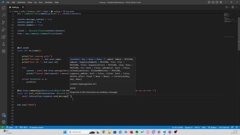Open the taskbar clock and date
This screenshot has height=135, width=240.
tap(234, 132)
